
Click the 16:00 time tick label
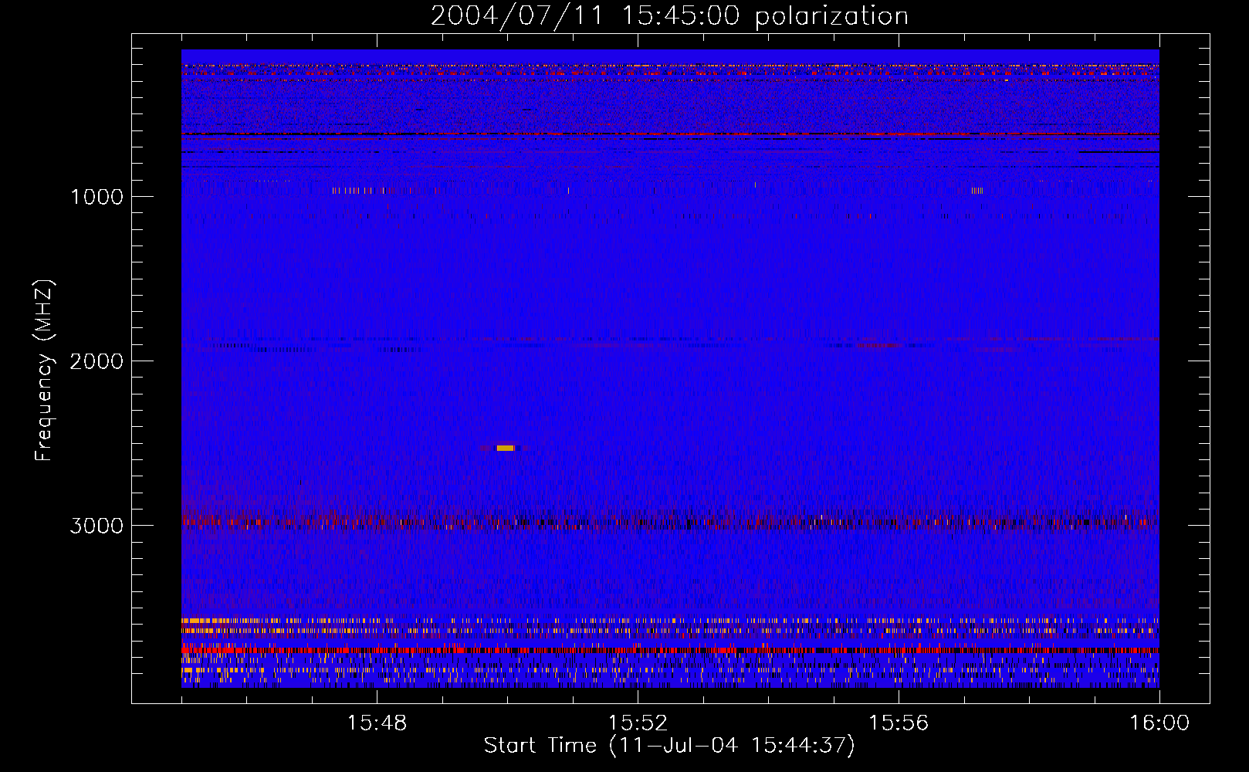1159,723
